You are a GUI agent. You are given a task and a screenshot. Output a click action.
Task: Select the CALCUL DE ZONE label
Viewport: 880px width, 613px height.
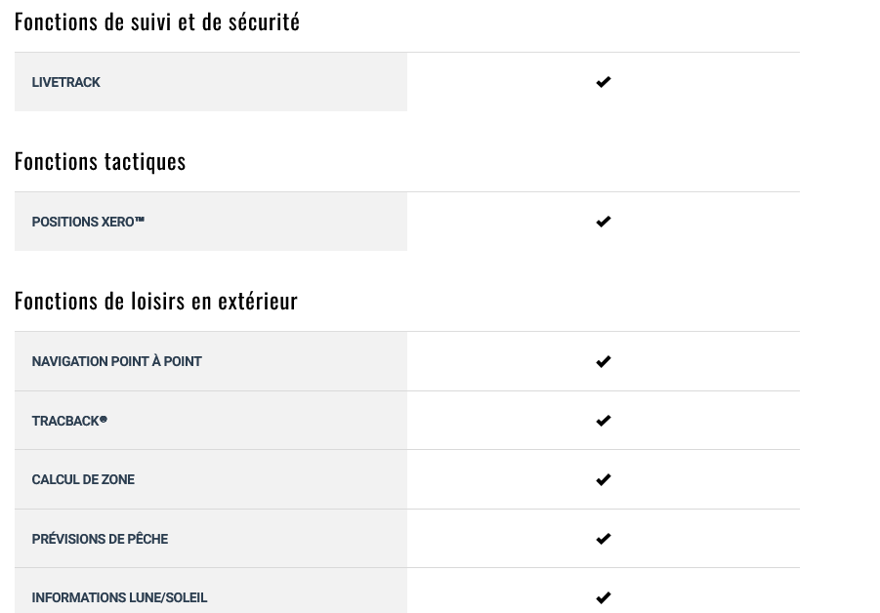click(83, 479)
